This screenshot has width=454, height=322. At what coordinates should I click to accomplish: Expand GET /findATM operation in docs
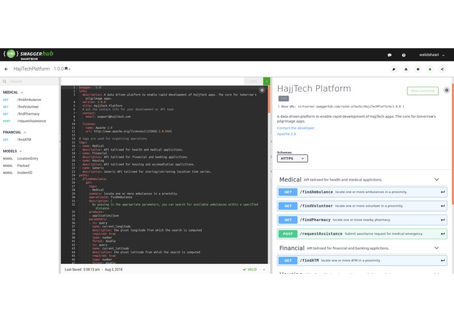(x=362, y=260)
